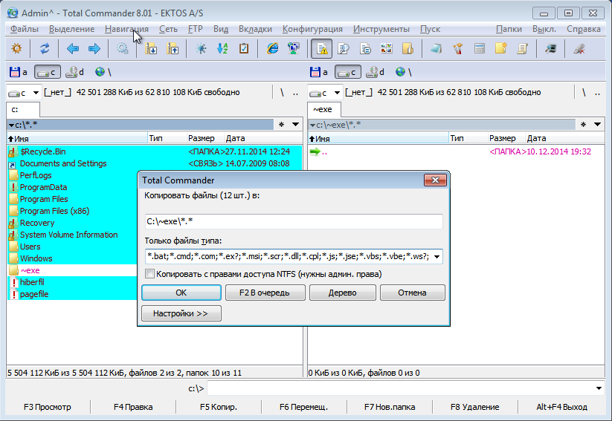
Task: Switch to the ~exe tab in right panel
Action: 323,110
